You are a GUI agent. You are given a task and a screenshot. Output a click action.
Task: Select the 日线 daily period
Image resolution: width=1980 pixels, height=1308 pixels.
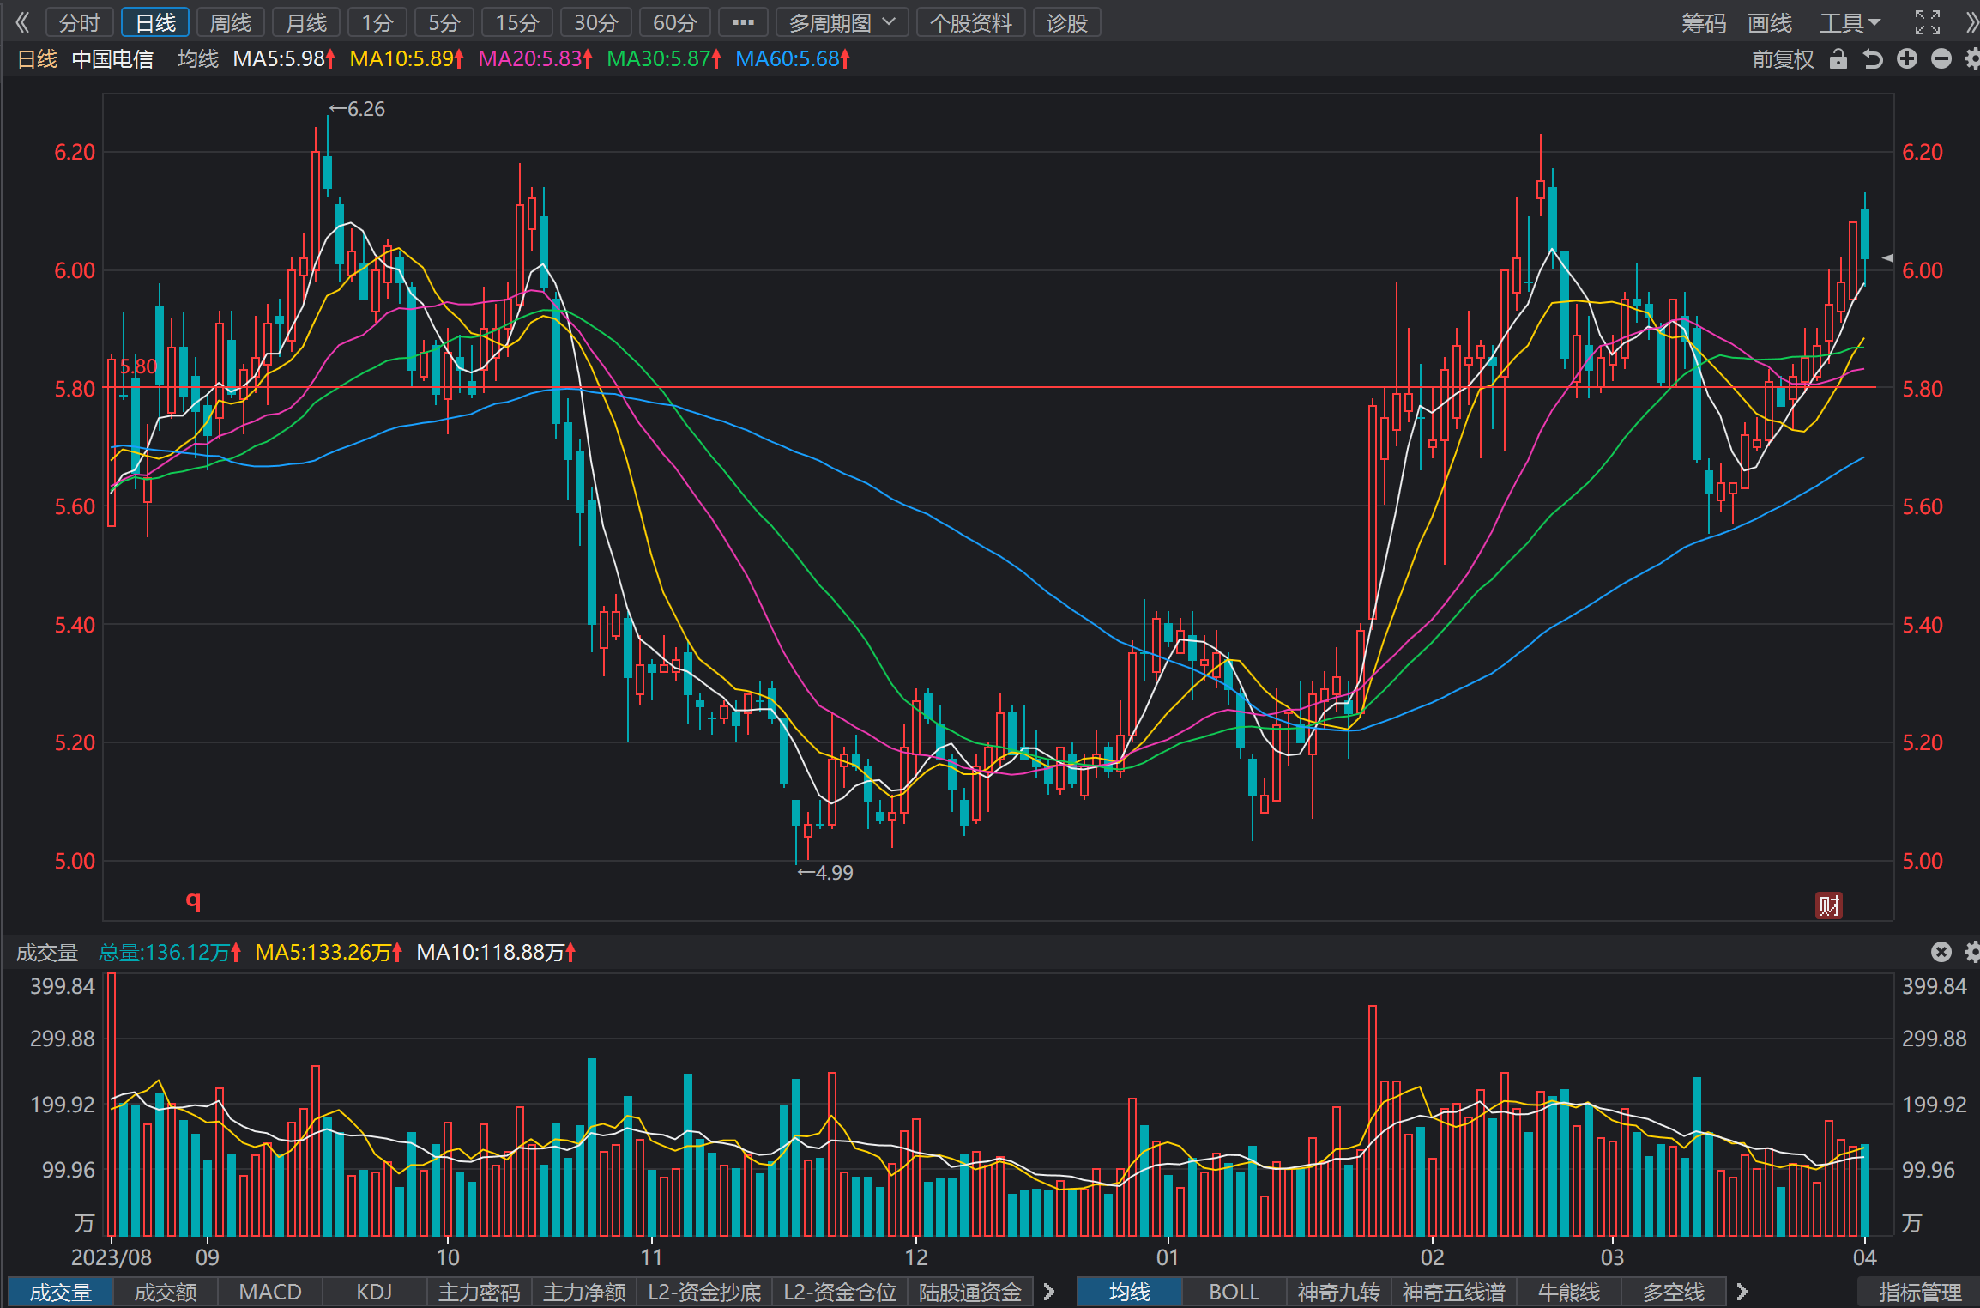(x=155, y=22)
